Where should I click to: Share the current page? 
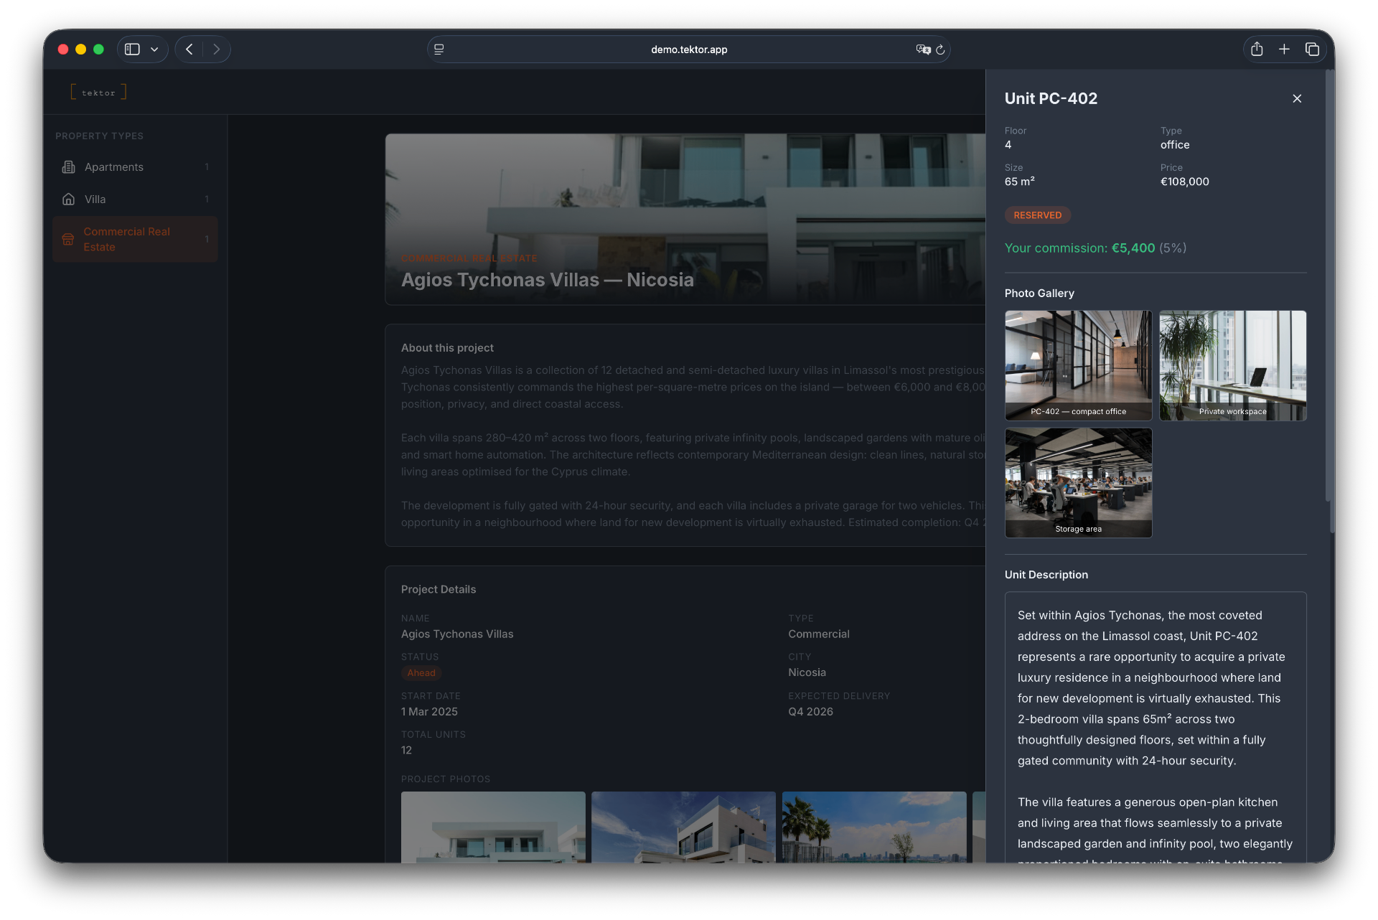[x=1257, y=49]
